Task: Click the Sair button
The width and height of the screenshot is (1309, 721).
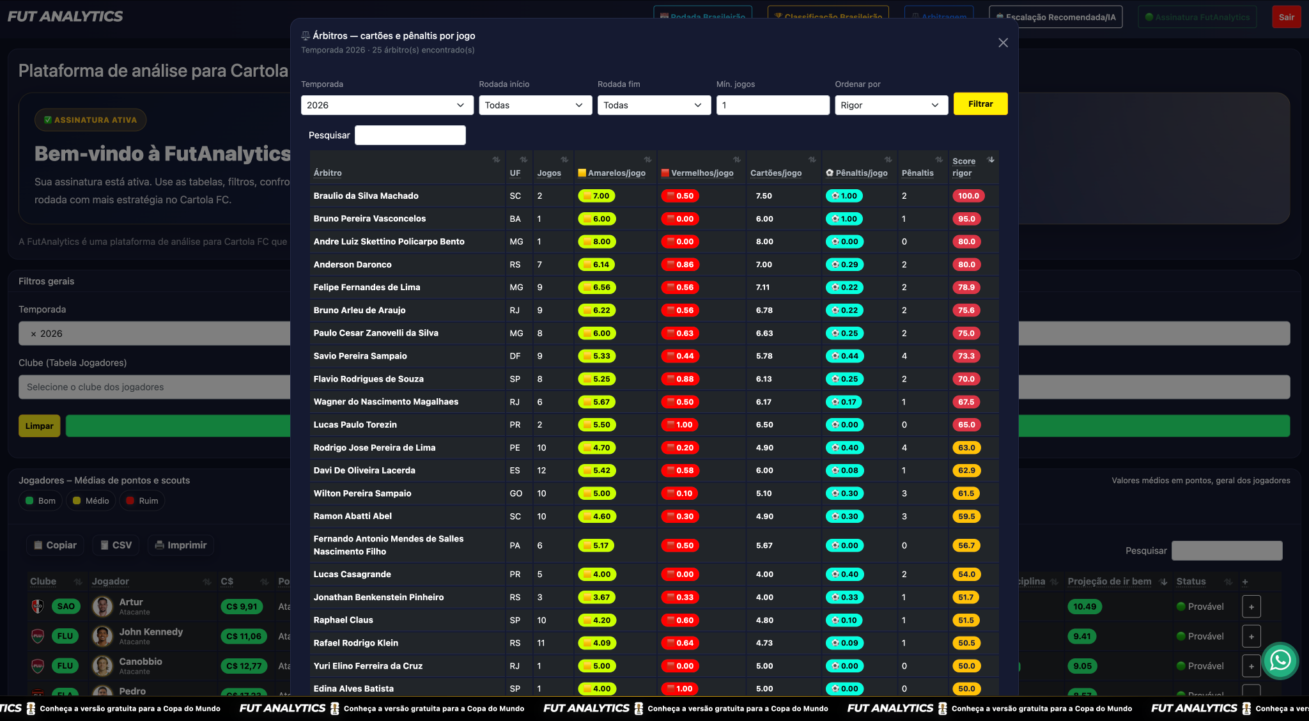Action: coord(1286,17)
